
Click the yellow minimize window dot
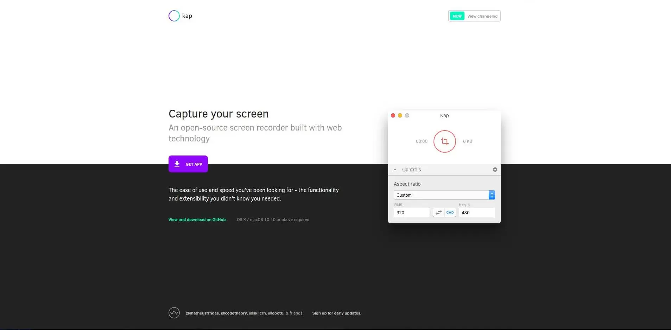(400, 115)
